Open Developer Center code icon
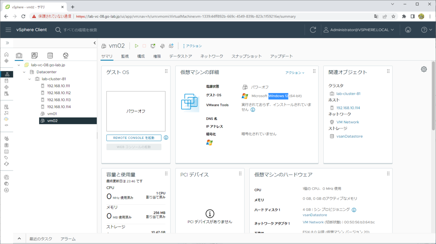The height and width of the screenshot is (244, 436). pos(7,125)
